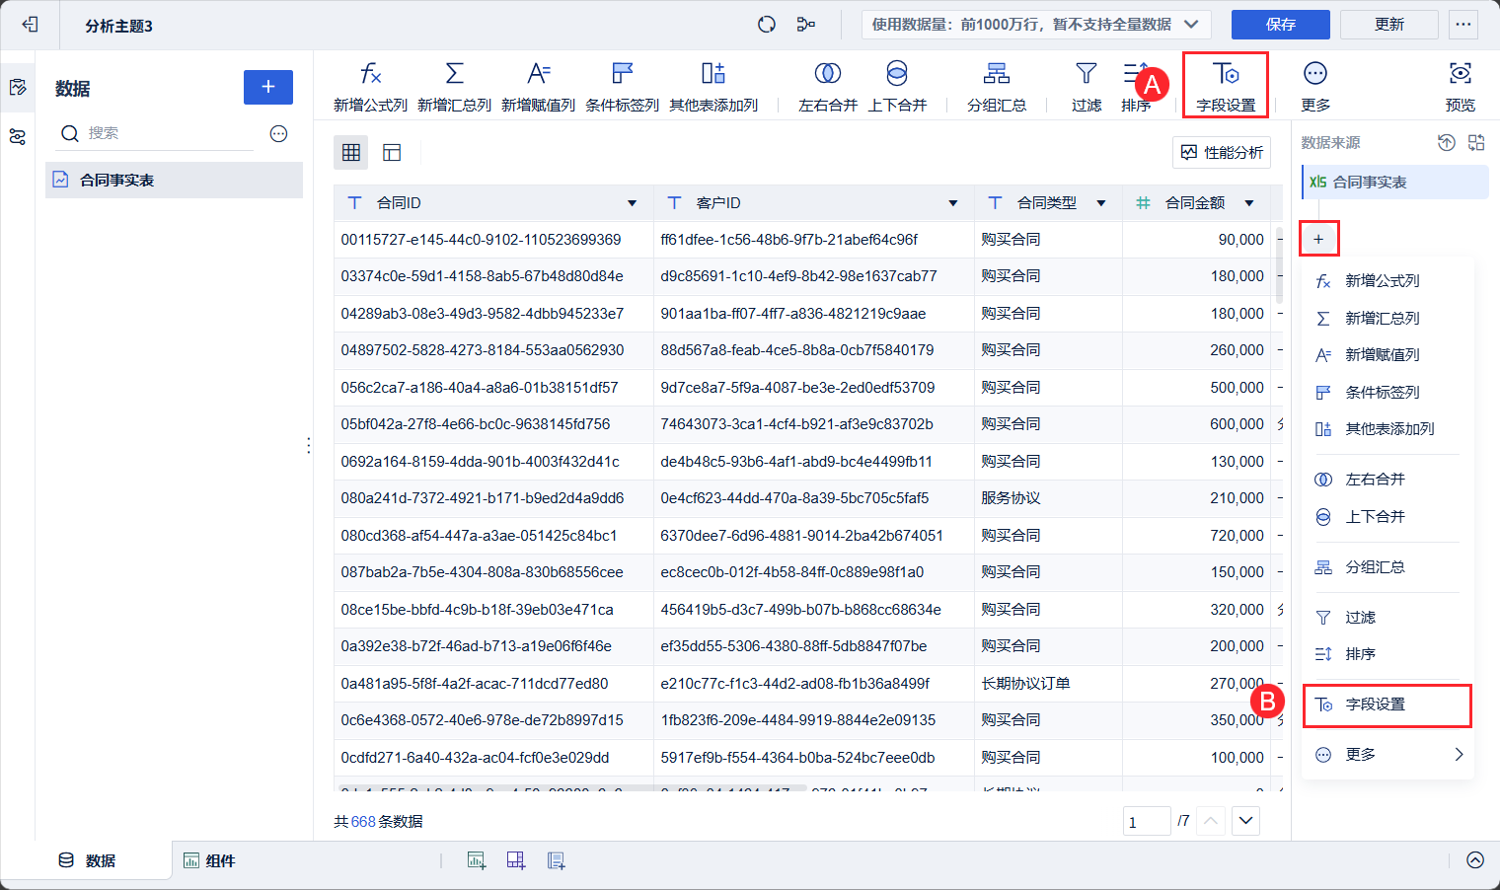This screenshot has width=1500, height=890.
Task: Switch to the structure layout view icon
Action: pos(392,152)
